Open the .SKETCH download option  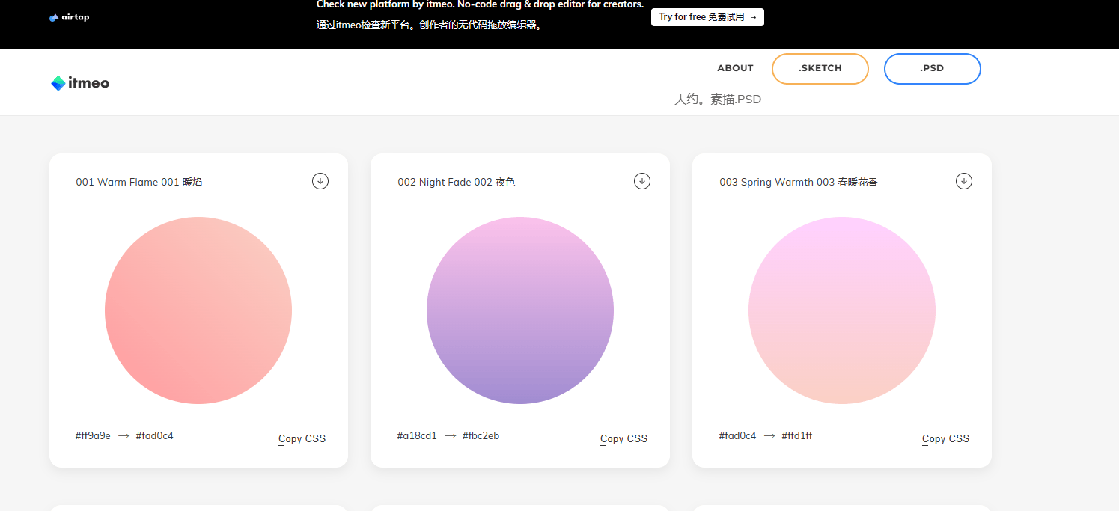tap(820, 68)
